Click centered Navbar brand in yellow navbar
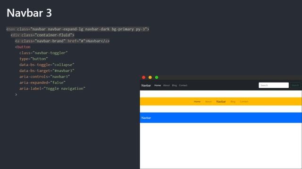 point(221,101)
